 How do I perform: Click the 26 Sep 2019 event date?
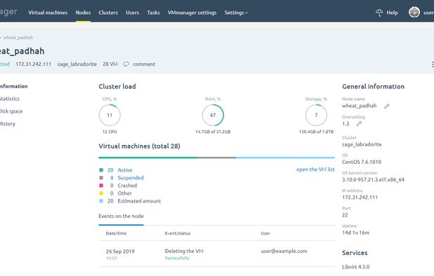[120, 251]
